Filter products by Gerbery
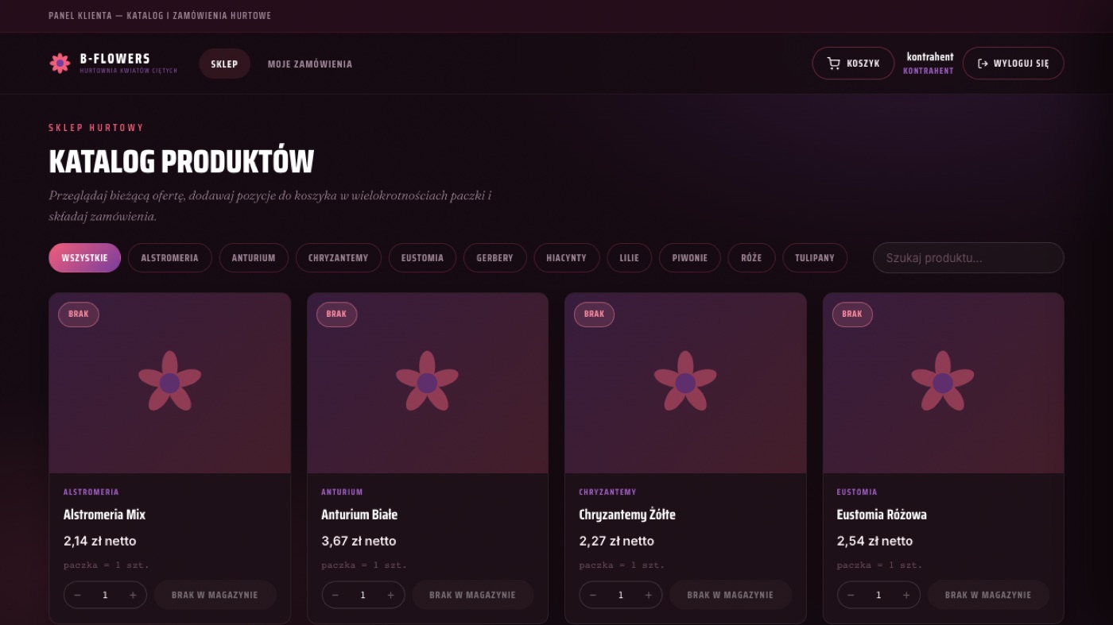Image resolution: width=1113 pixels, height=625 pixels. 495,258
